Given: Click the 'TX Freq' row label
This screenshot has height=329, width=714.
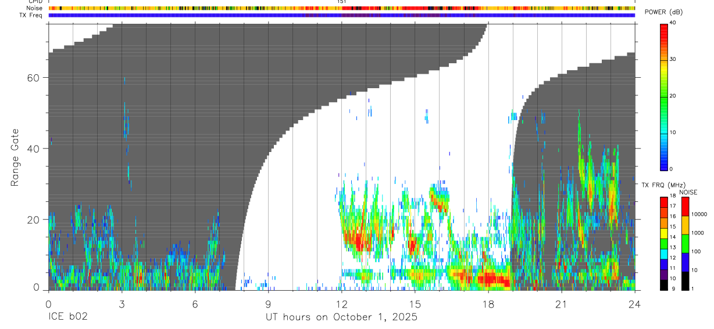Looking at the screenshot, I should point(31,15).
